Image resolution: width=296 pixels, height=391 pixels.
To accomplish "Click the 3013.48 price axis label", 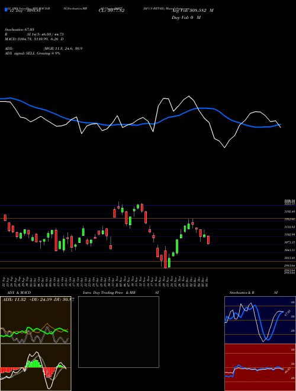I will point(290,258).
